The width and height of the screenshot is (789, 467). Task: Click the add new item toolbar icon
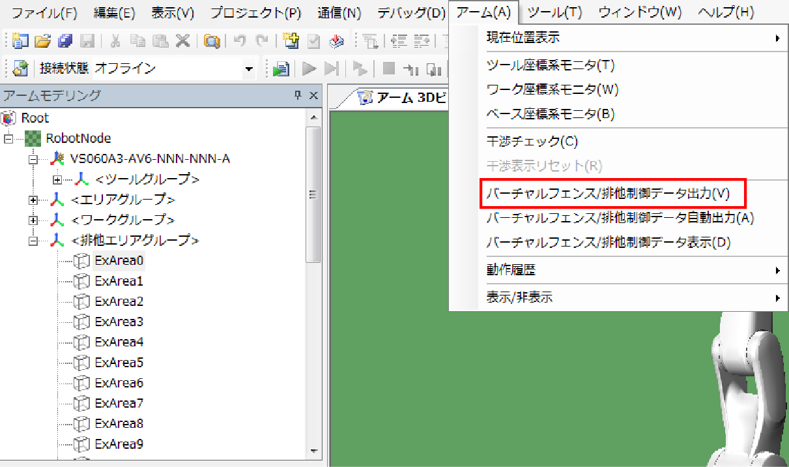tap(291, 41)
